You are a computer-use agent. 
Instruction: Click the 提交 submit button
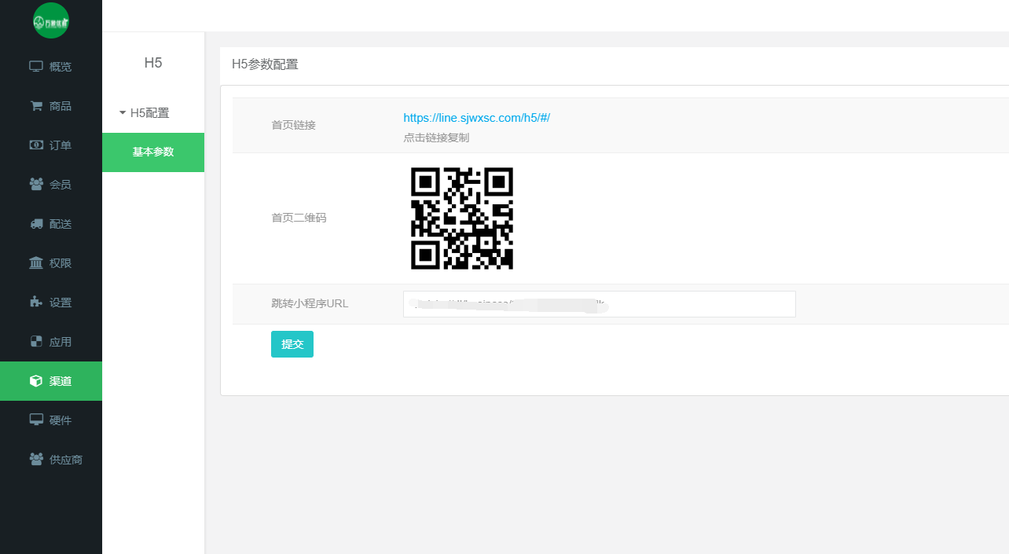292,344
